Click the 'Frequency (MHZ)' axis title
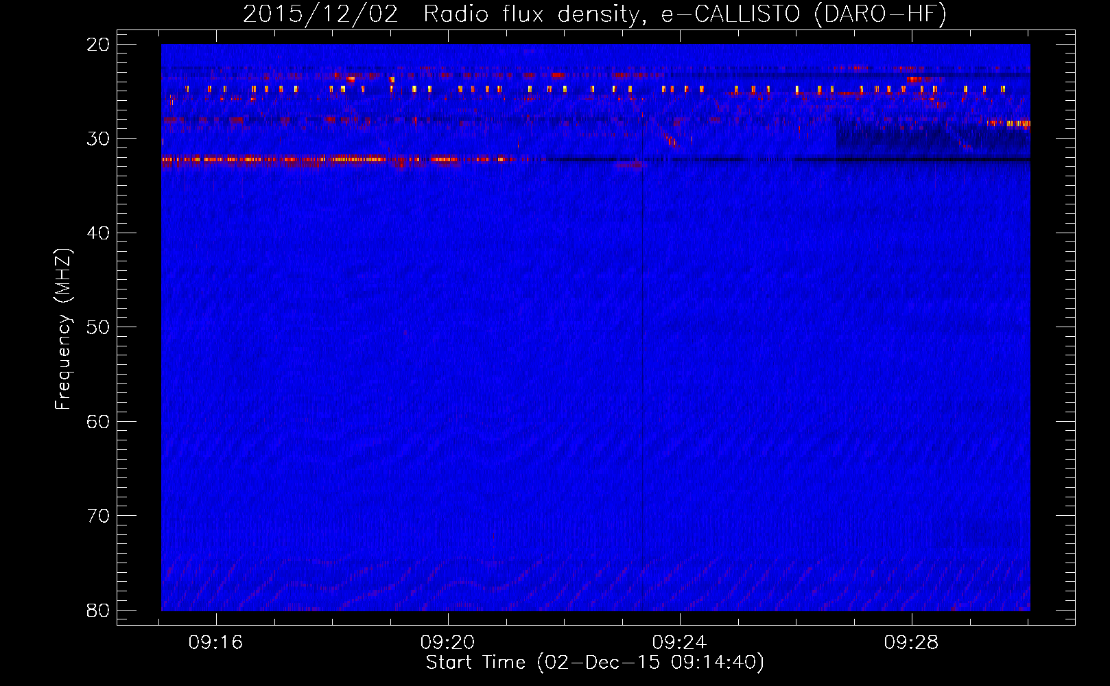This screenshot has height=686, width=1110. click(x=63, y=329)
